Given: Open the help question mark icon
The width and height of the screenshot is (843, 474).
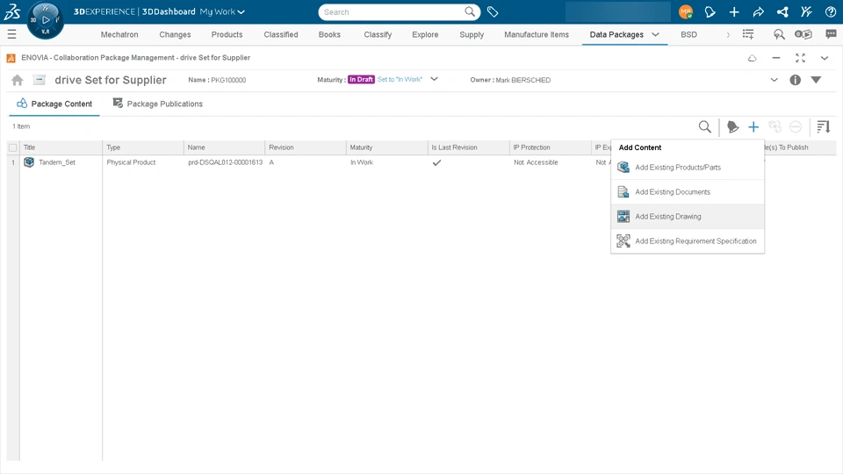Looking at the screenshot, I should [x=831, y=11].
